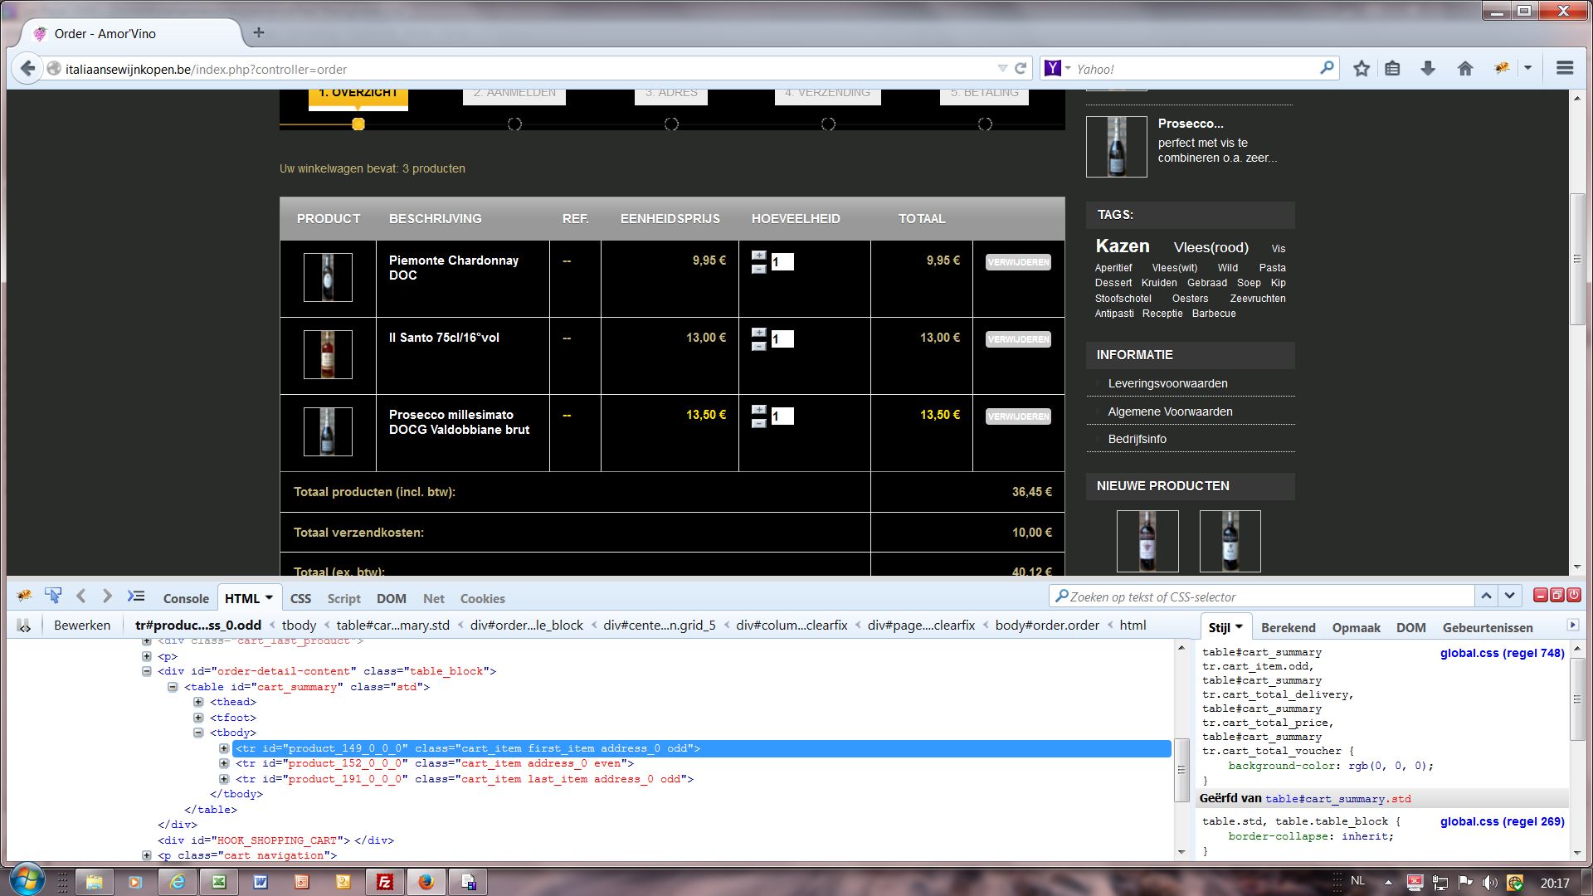Open the Firefox hamburger menu

[x=1565, y=69]
